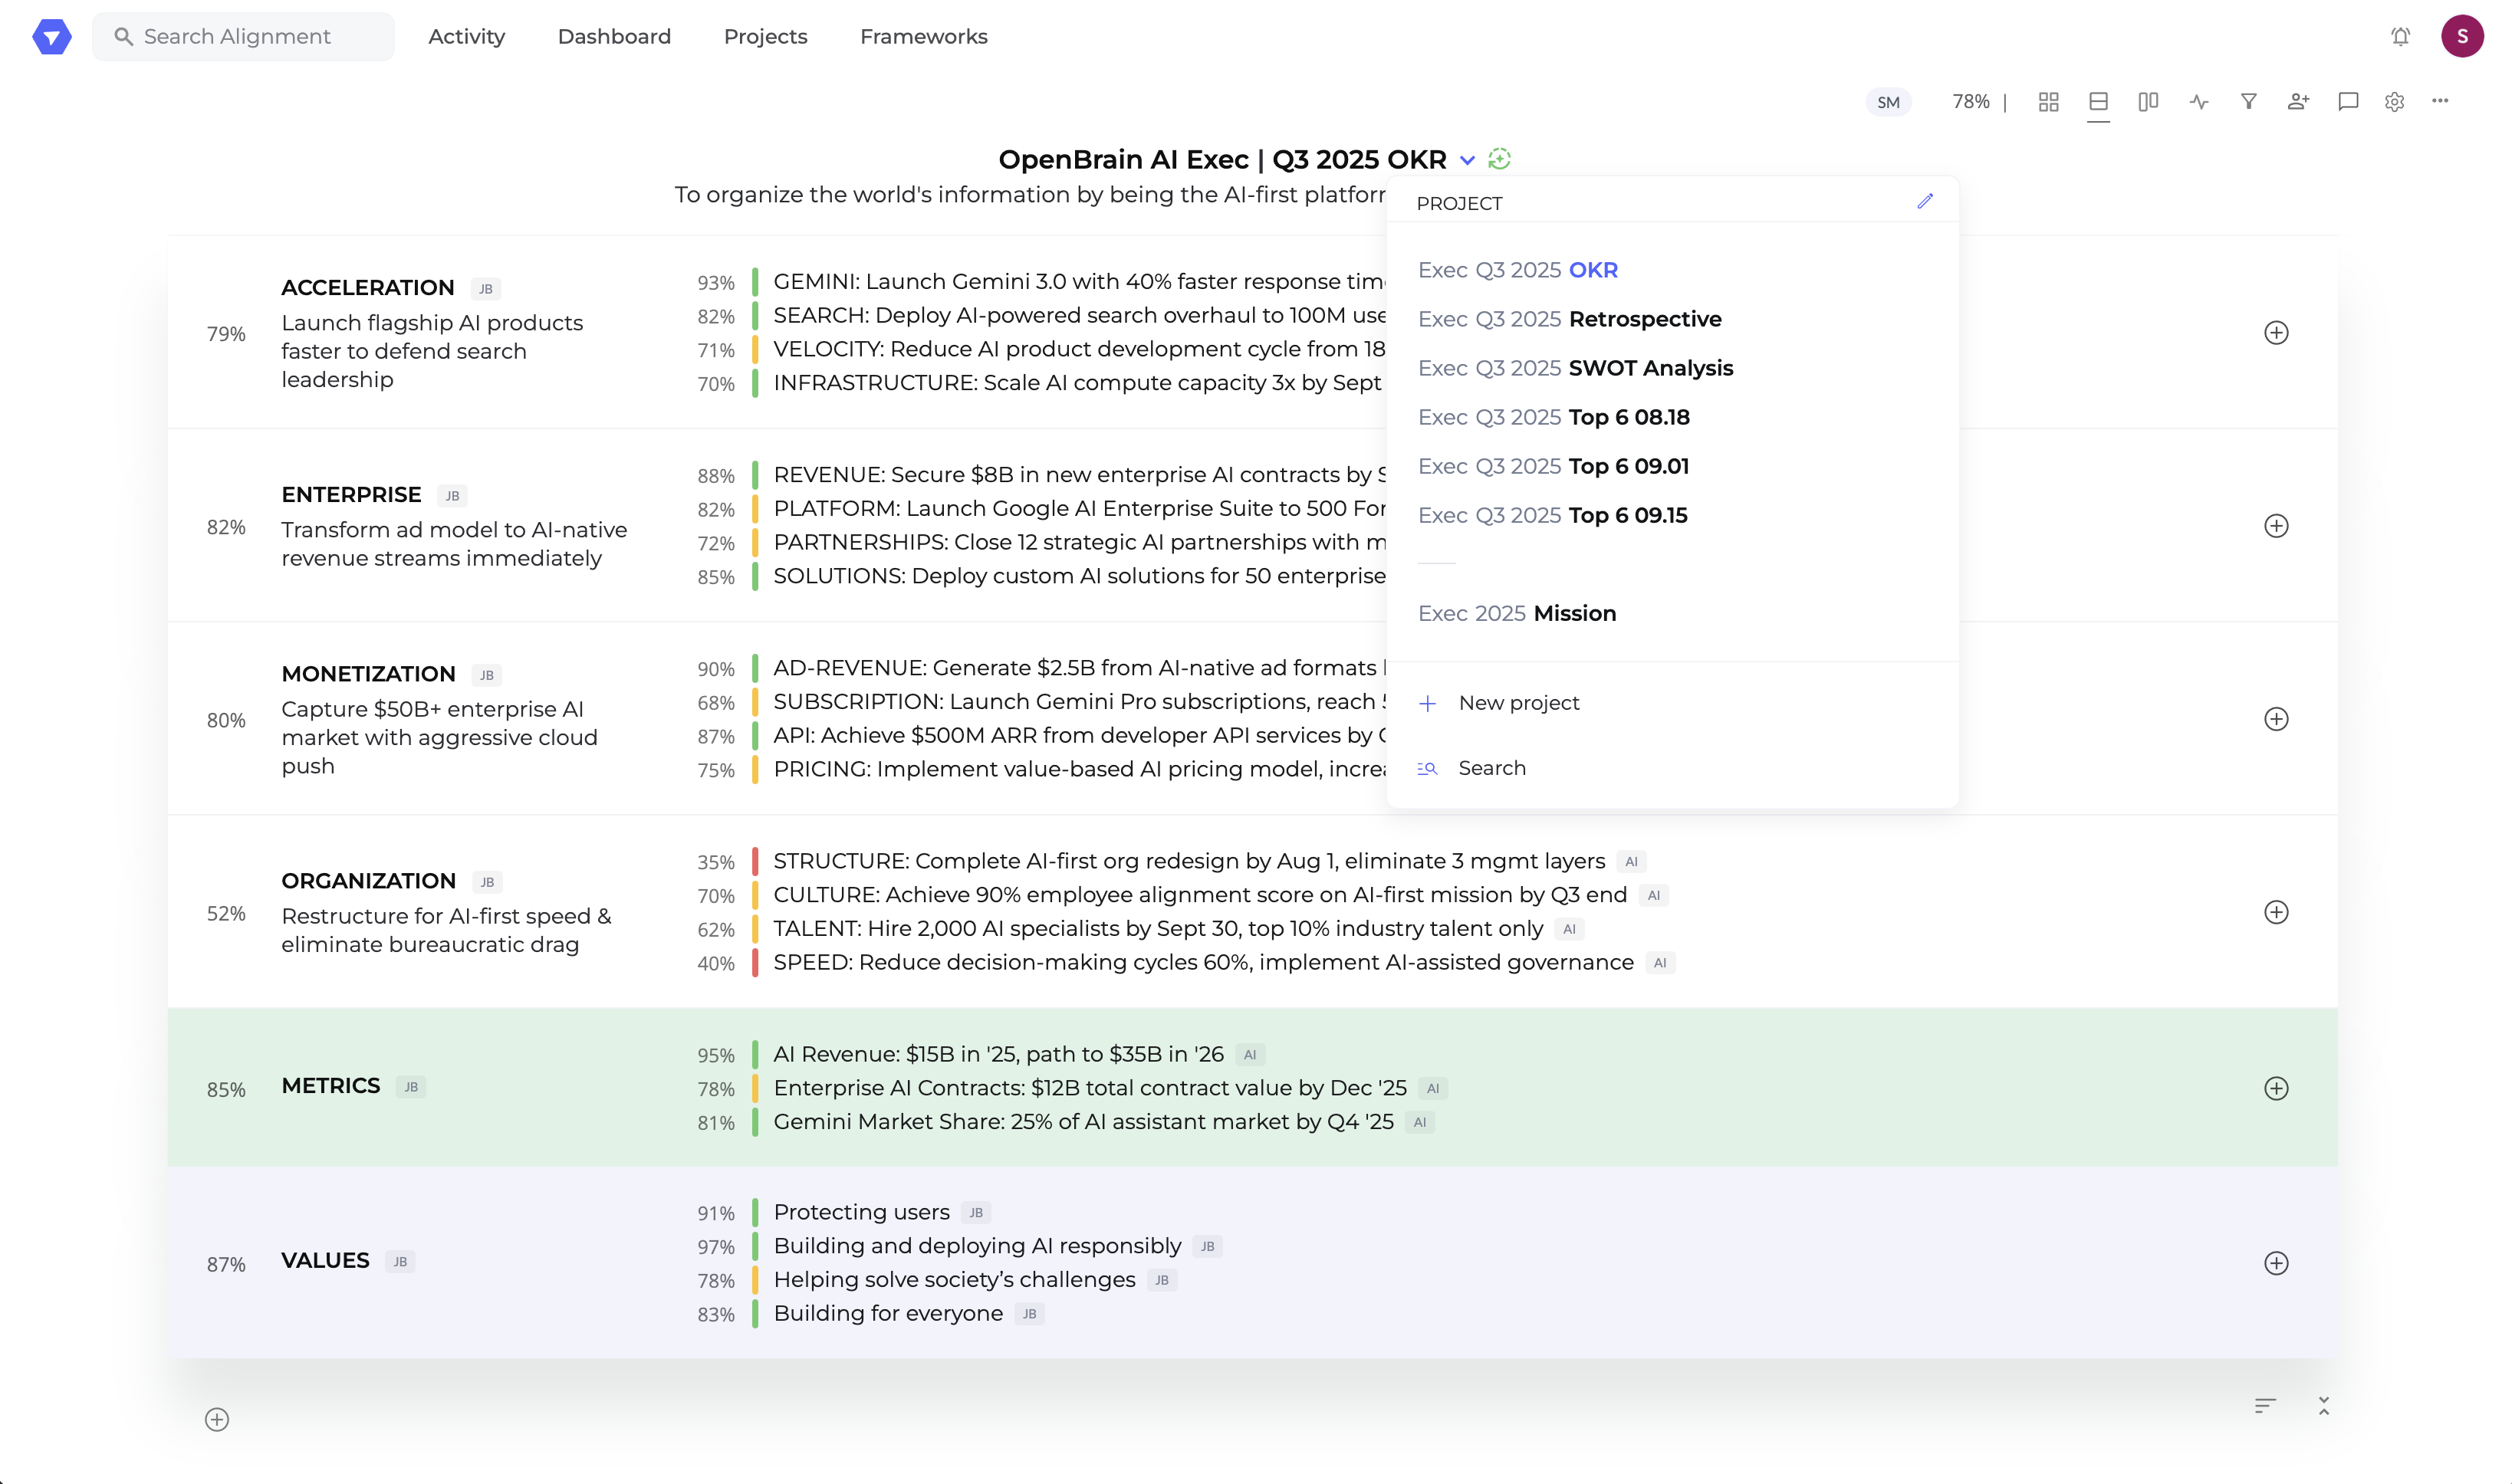The image size is (2512, 1484).
Task: Create a New project
Action: tap(1518, 702)
